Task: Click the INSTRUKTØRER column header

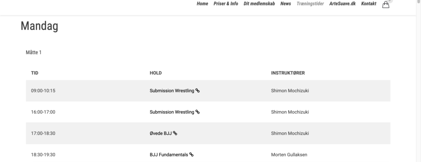Action: point(288,73)
